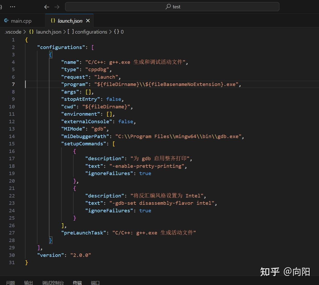
Task: Open the 端口 panel tab
Action: (x=95, y=282)
